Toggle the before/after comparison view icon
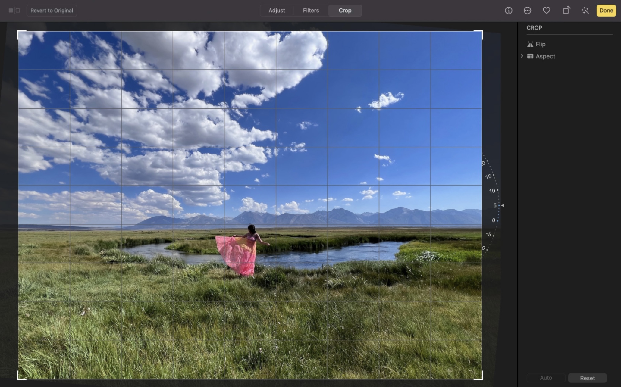Viewport: 621px width, 387px height. pyautogui.click(x=14, y=11)
